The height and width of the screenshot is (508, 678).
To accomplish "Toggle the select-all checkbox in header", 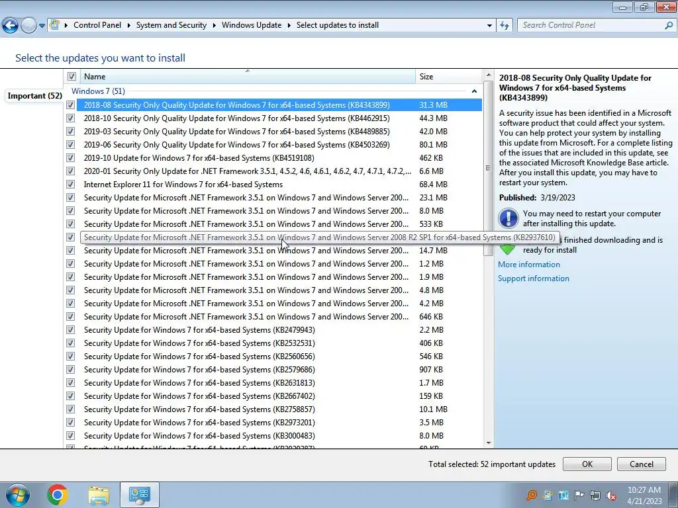I will point(72,77).
